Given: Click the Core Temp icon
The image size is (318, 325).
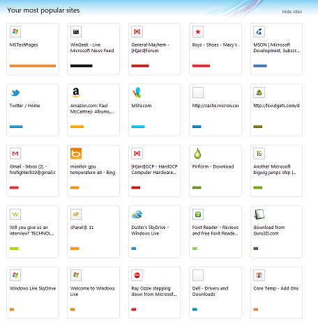Looking at the screenshot, I should coord(259,275).
